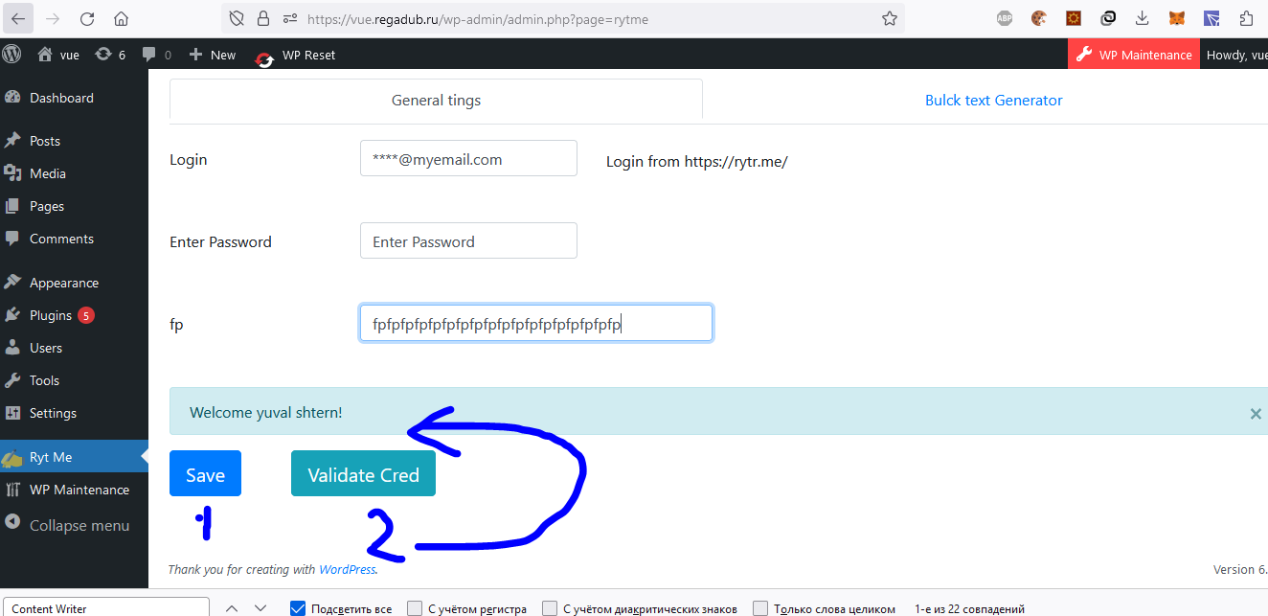Open the 6 pending updates icon
The image size is (1268, 616).
tap(110, 55)
